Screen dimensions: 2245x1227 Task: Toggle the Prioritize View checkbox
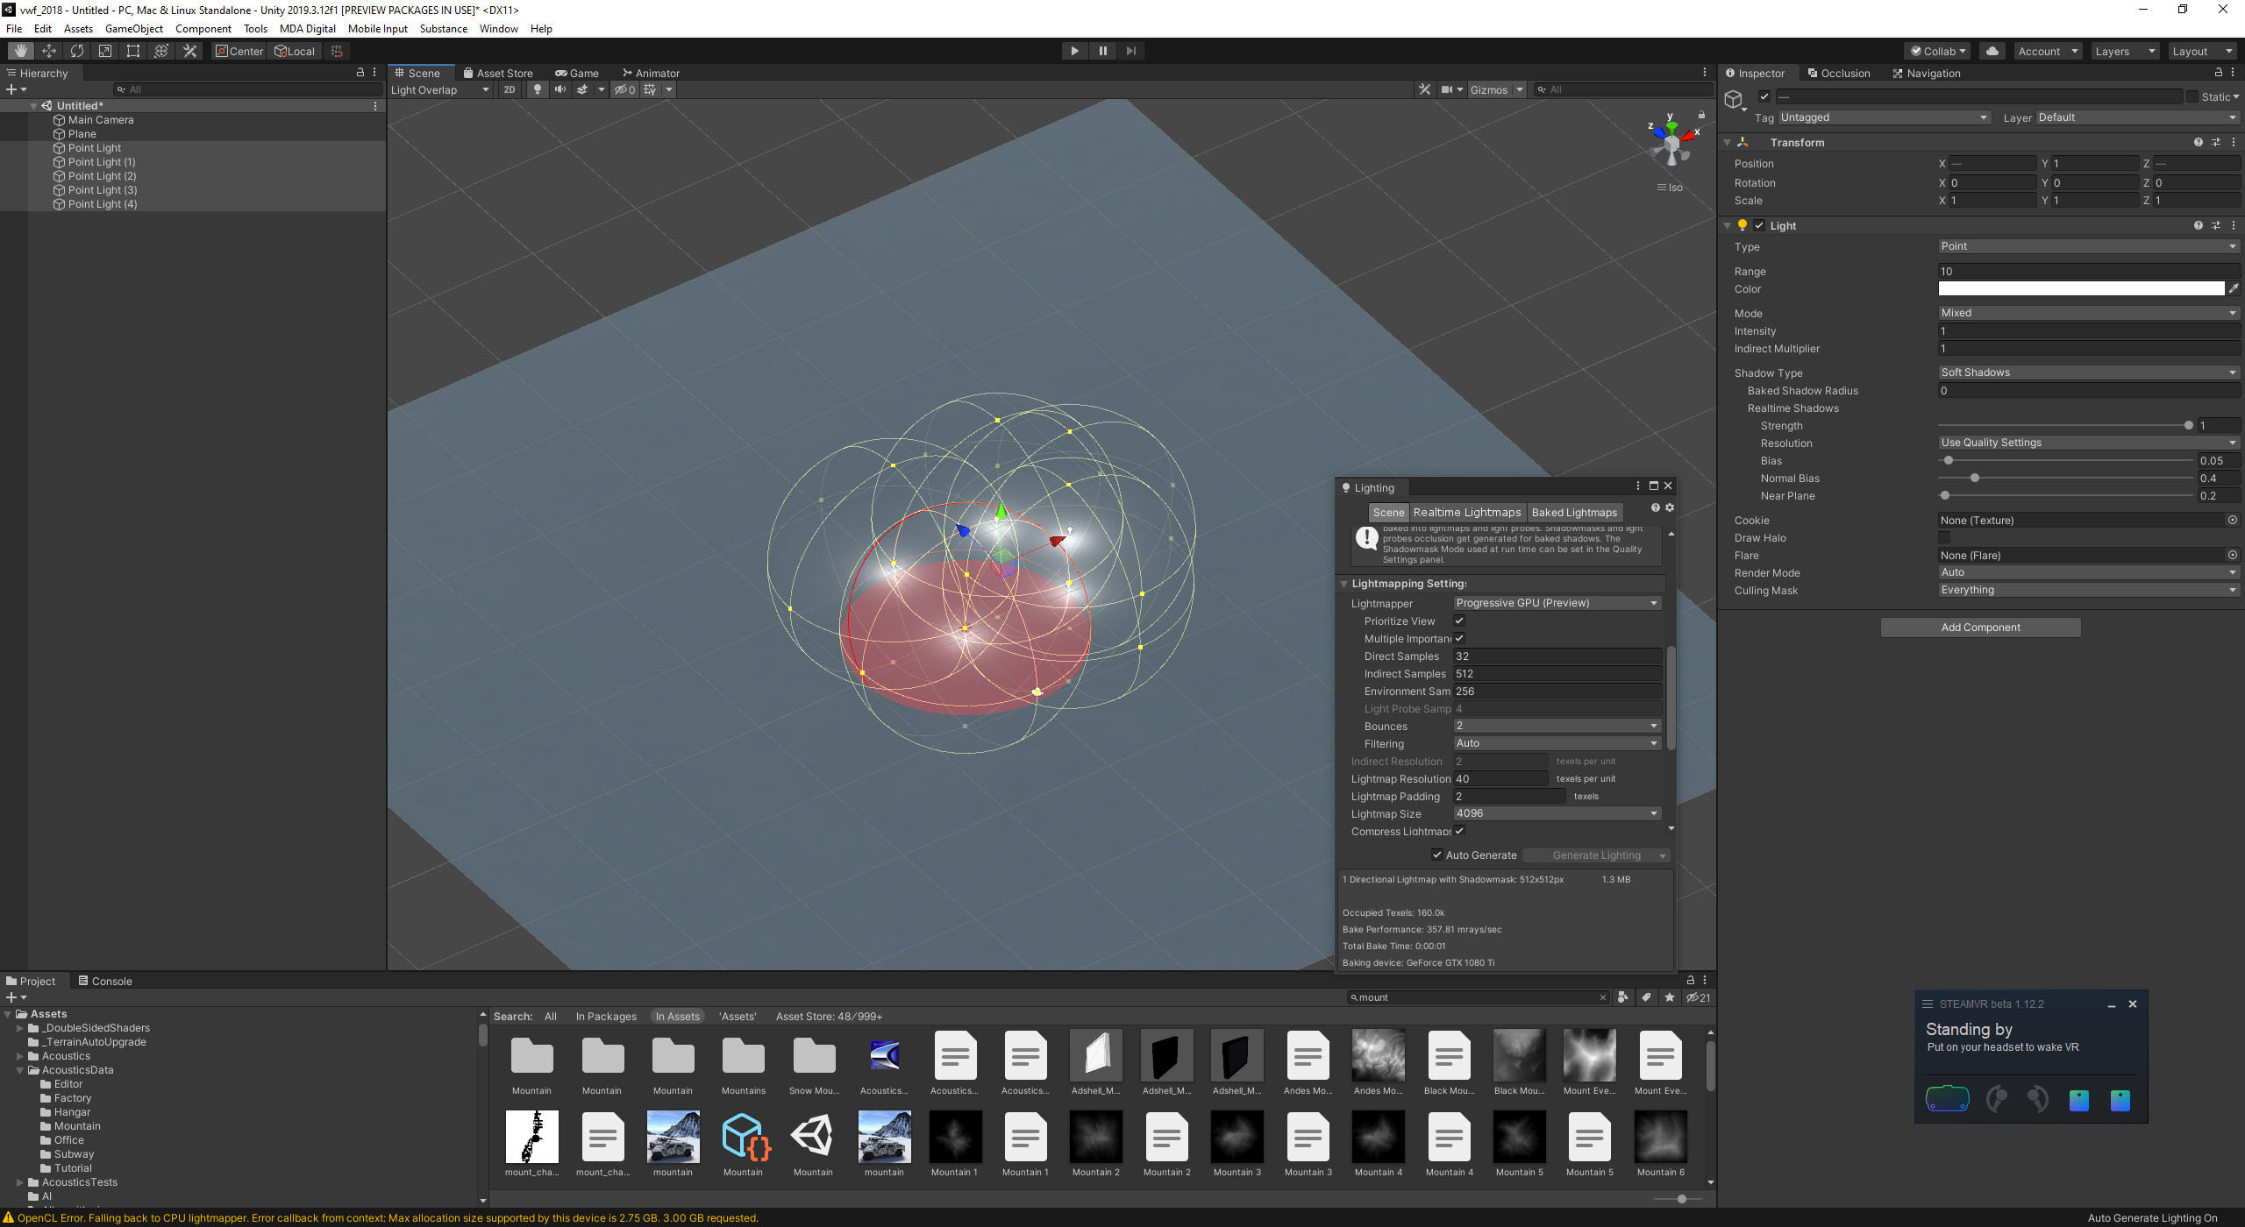[1459, 621]
